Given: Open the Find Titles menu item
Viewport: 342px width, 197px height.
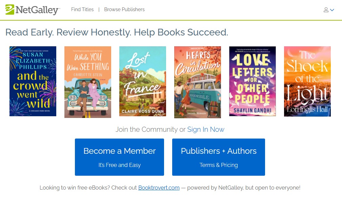Looking at the screenshot, I should pos(82,9).
